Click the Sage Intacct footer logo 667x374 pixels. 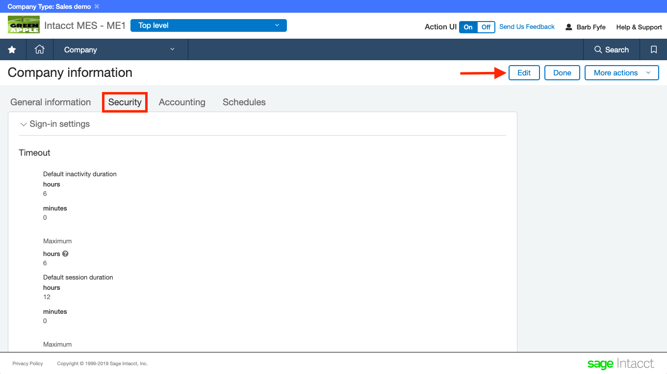[x=620, y=364]
